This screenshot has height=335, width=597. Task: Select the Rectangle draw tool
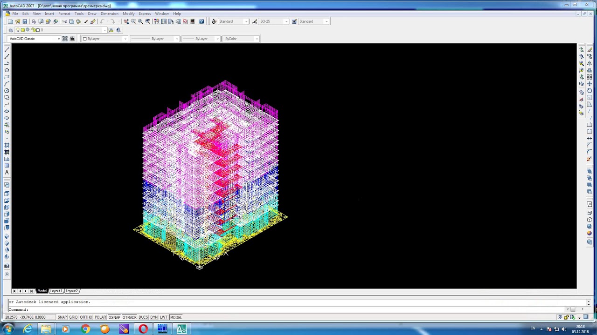(x=7, y=77)
